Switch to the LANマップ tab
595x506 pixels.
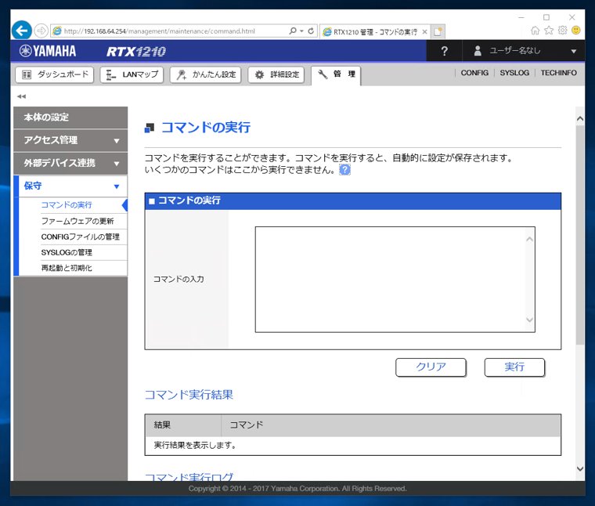click(132, 74)
